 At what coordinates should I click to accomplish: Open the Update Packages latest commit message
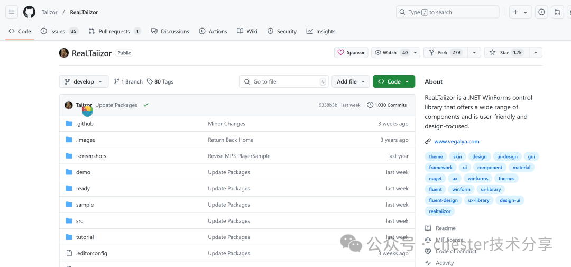[116, 105]
